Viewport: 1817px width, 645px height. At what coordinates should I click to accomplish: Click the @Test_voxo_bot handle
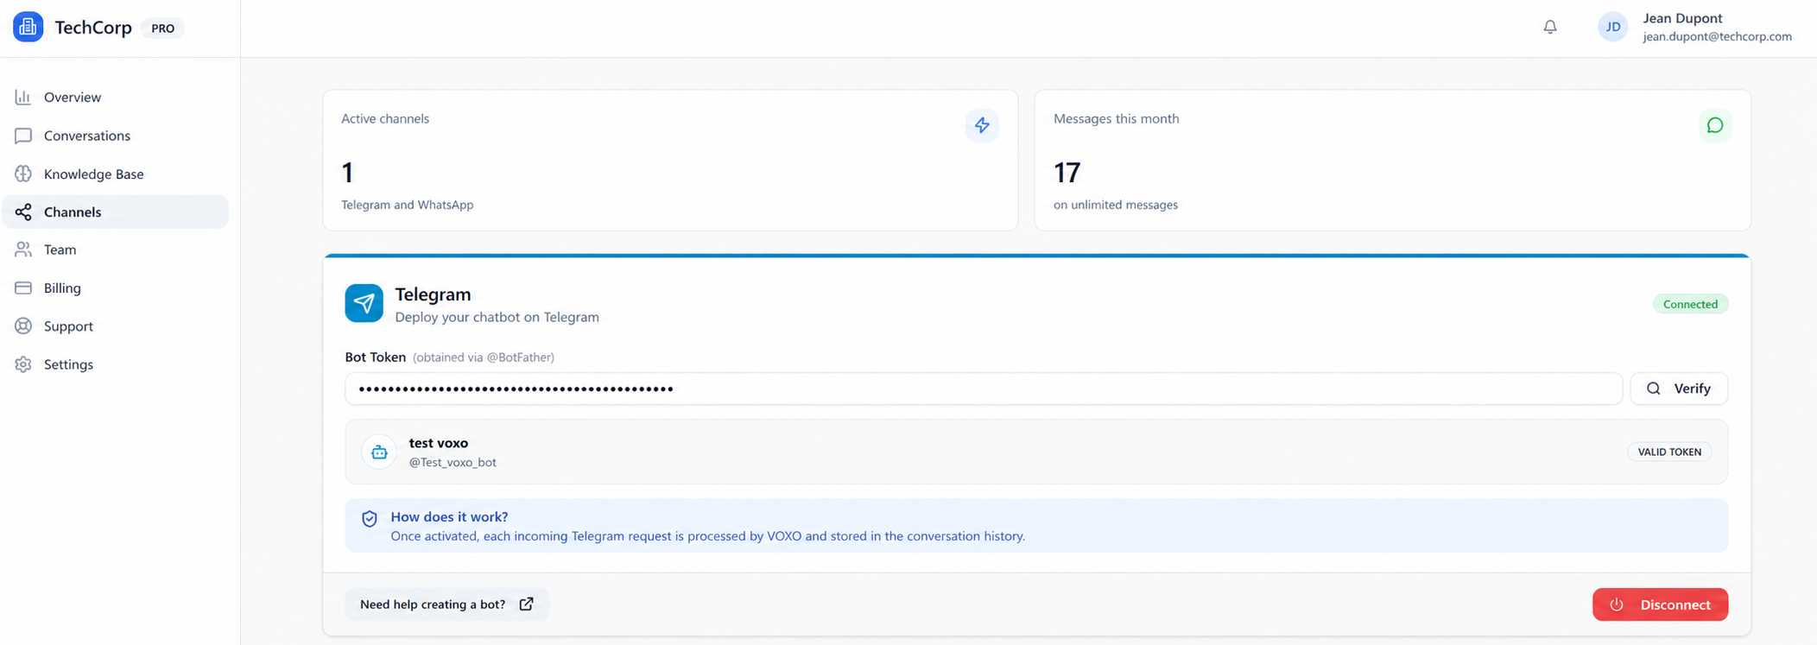click(x=452, y=462)
